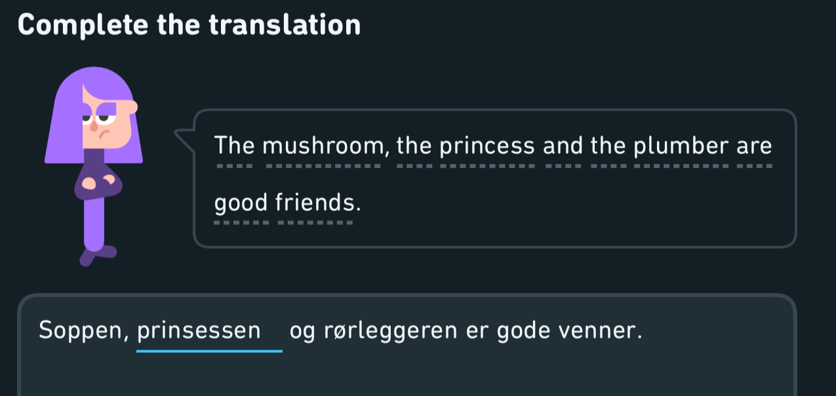
Task: Click the "Complete the translation" heading
Action: point(189,25)
